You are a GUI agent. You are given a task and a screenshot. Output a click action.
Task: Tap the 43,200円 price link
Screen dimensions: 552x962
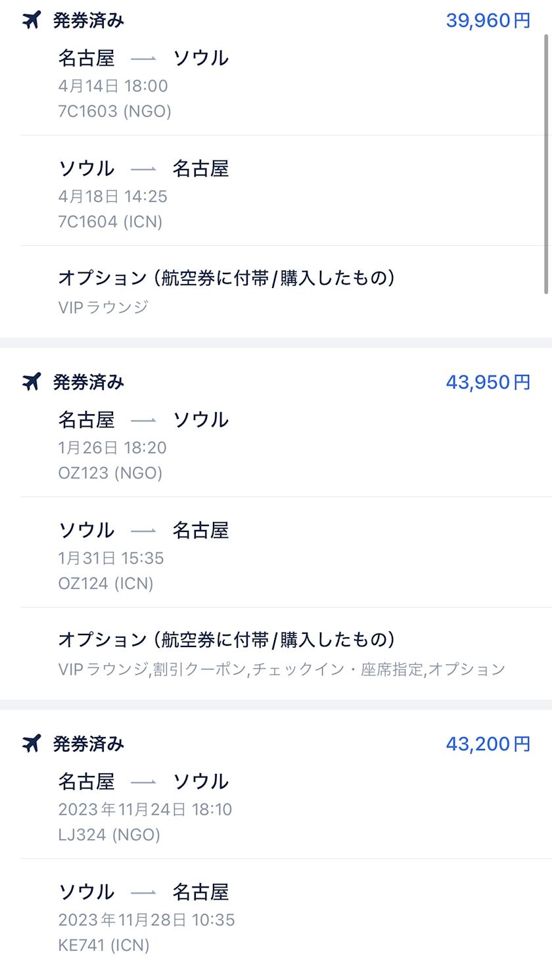(488, 744)
